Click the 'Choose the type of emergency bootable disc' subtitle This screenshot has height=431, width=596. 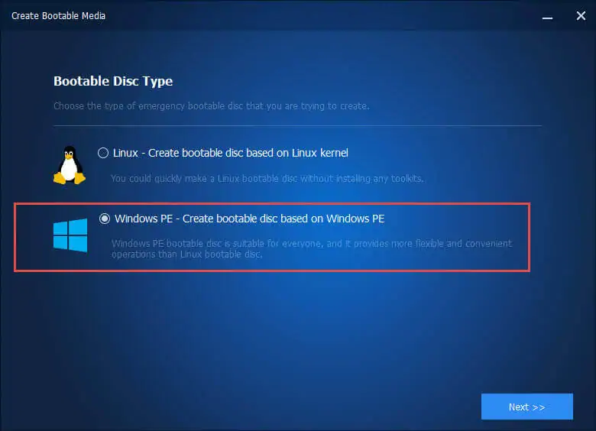212,106
